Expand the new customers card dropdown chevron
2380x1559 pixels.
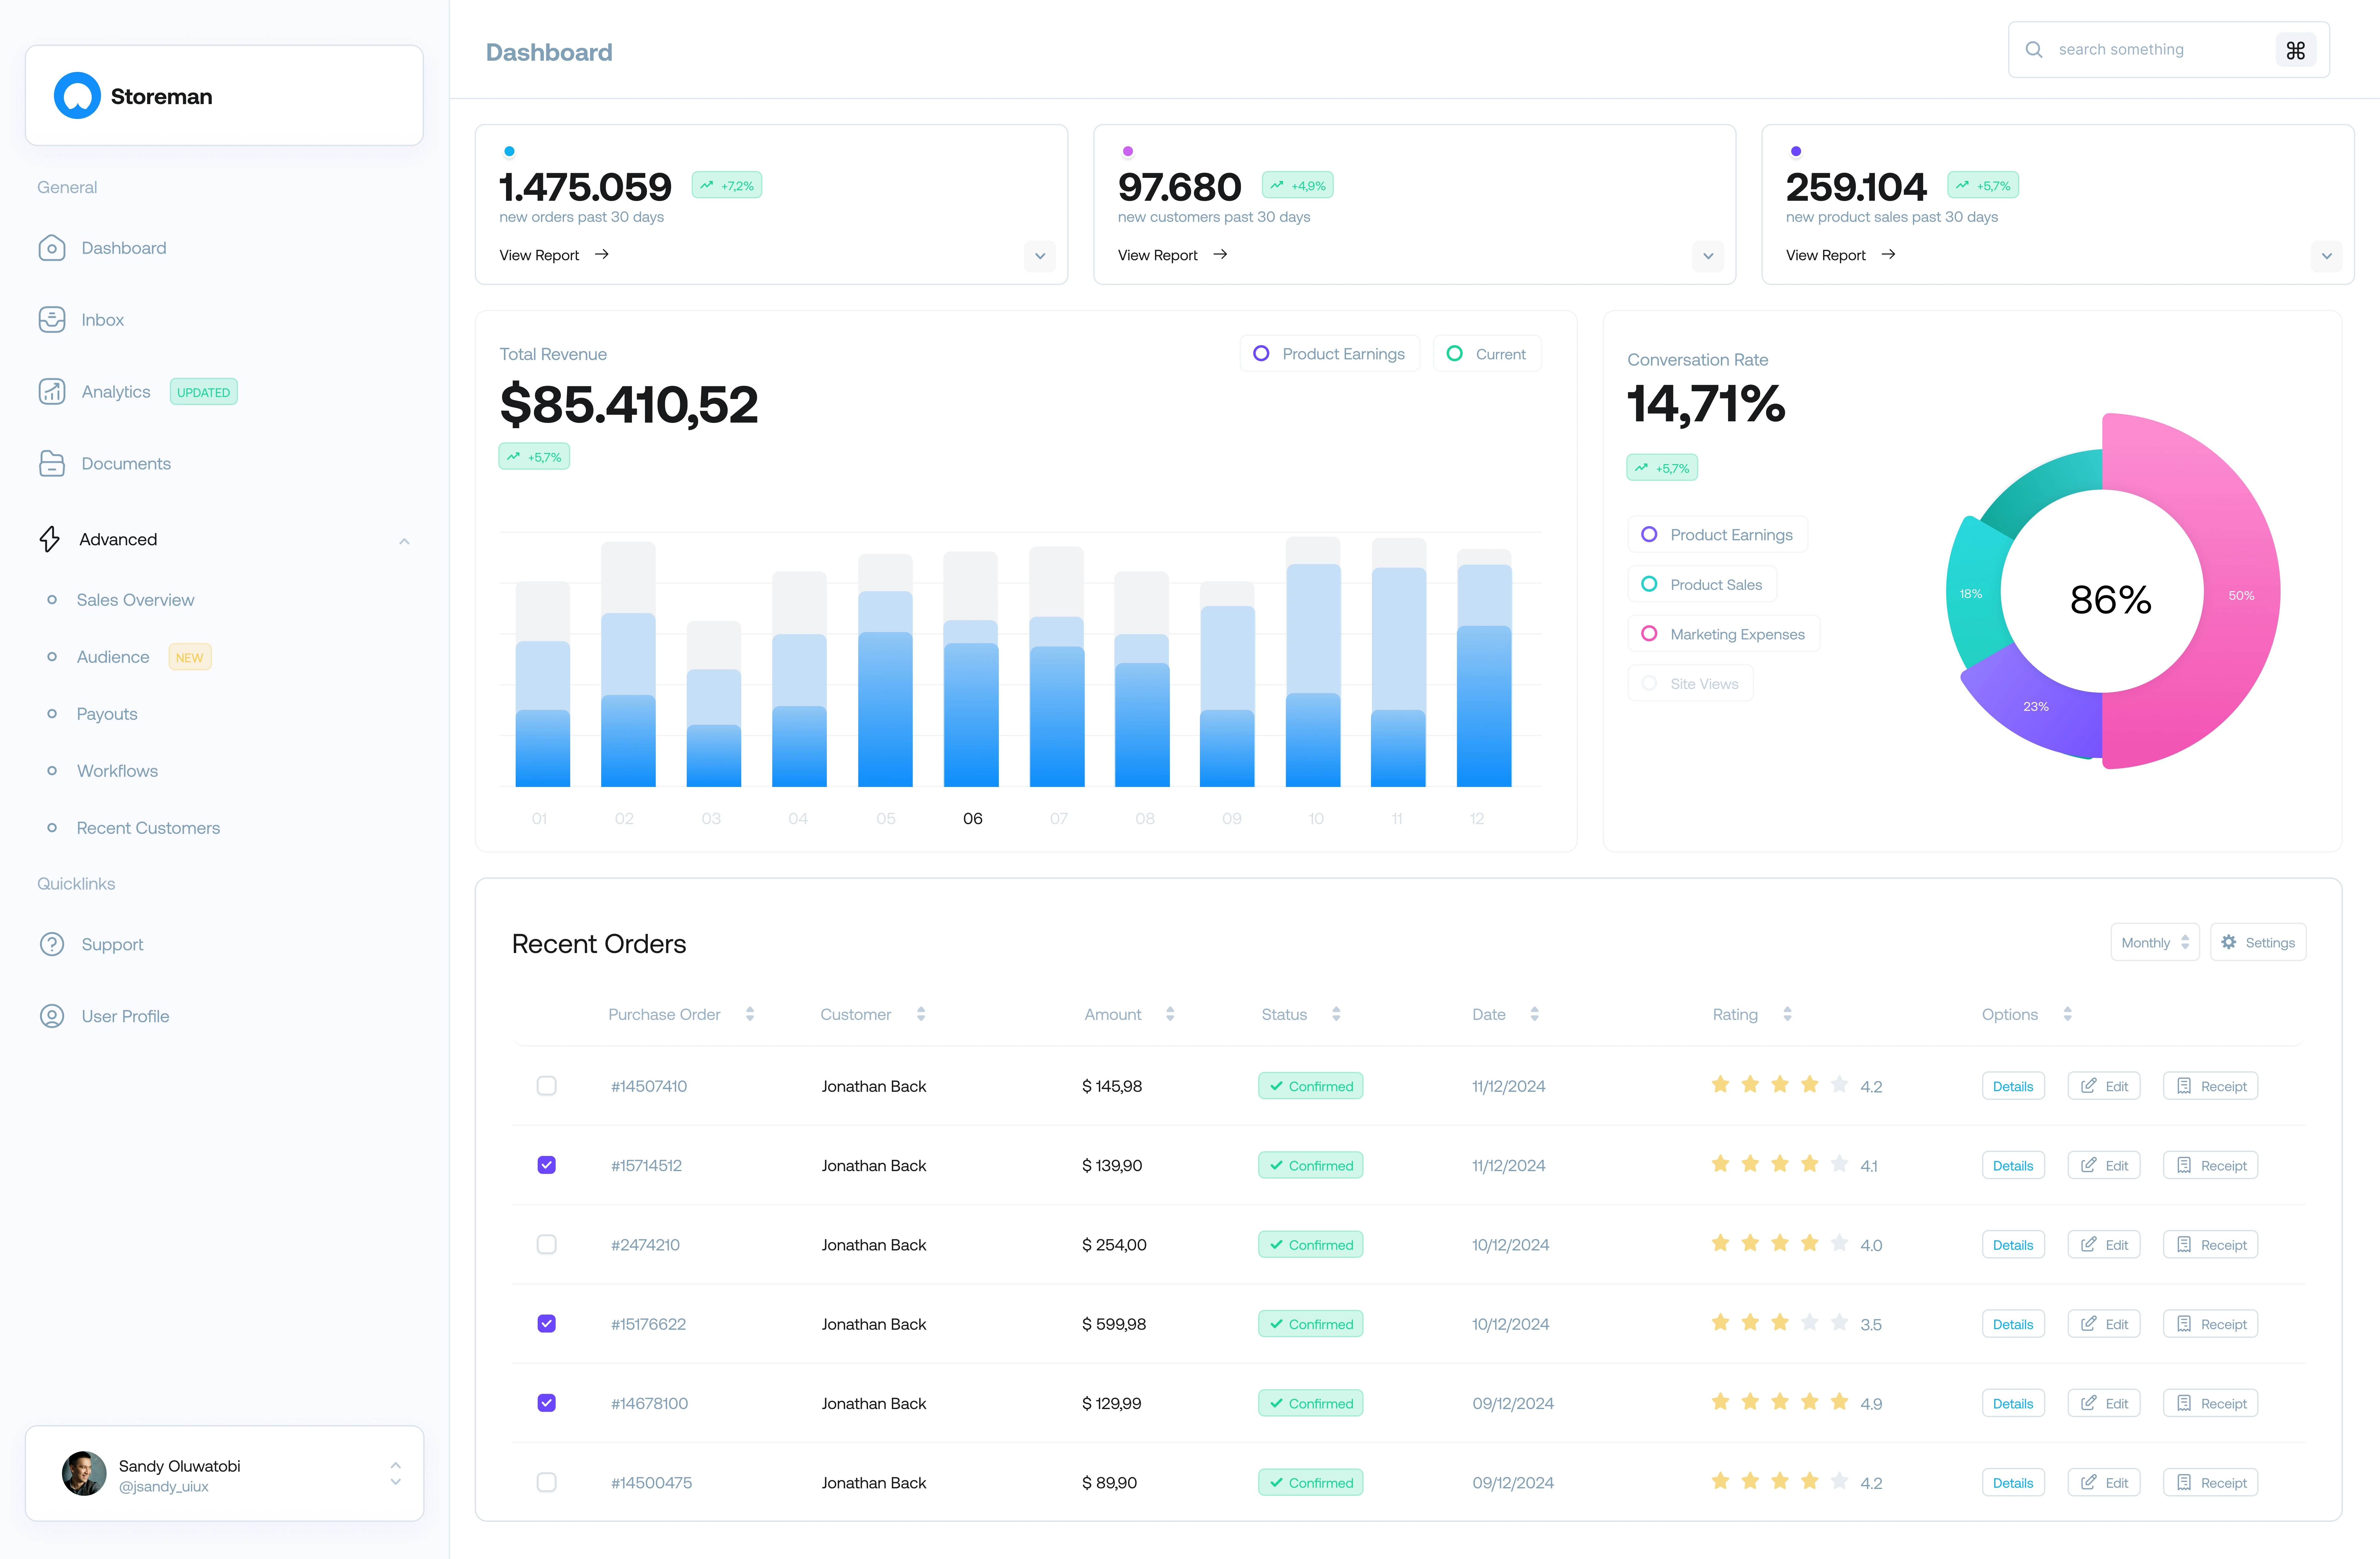coord(1708,256)
